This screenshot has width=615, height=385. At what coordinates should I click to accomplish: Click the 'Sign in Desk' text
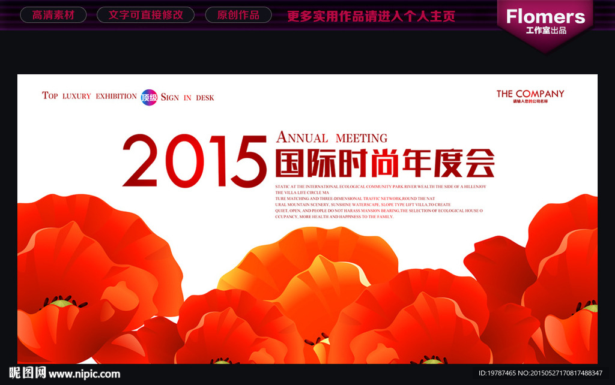(187, 97)
